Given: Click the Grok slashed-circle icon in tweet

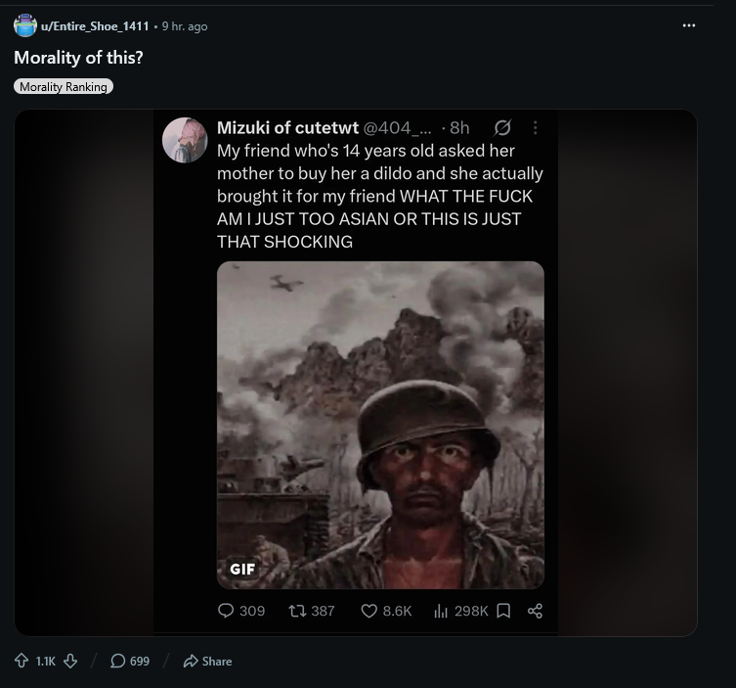Looking at the screenshot, I should (x=502, y=127).
